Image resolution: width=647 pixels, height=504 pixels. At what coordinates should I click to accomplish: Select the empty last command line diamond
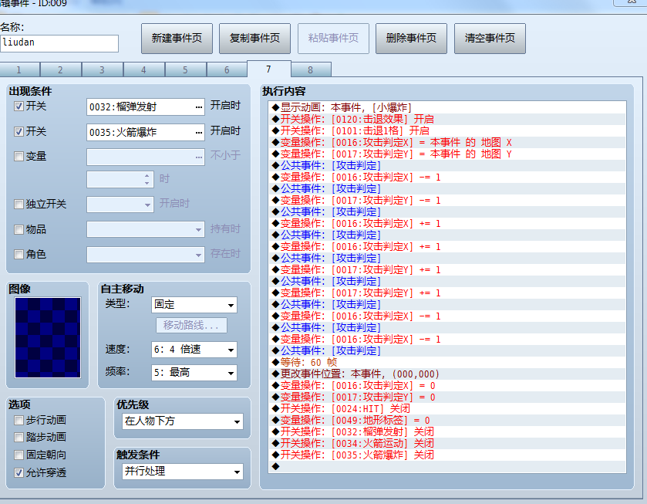275,466
